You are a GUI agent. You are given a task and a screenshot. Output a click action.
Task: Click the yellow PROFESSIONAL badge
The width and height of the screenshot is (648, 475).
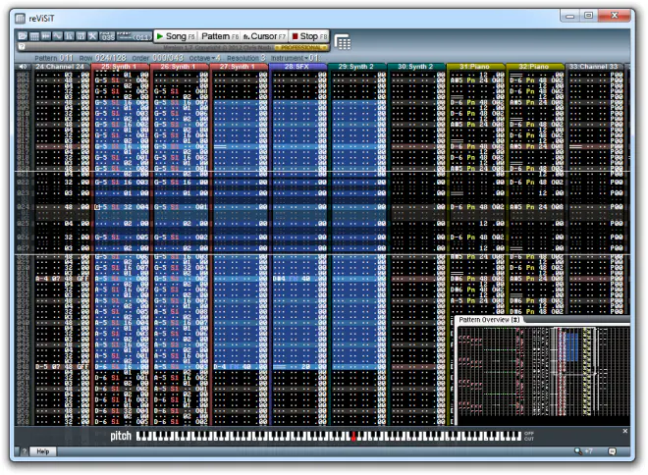click(x=301, y=47)
